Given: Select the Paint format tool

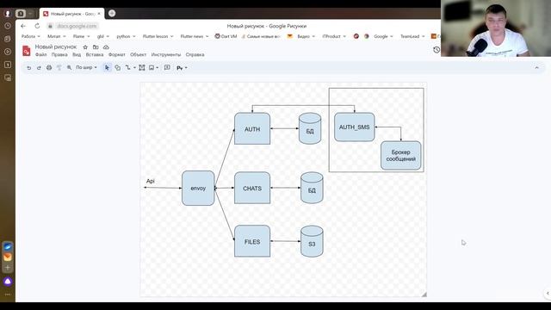Looking at the screenshot, I should [x=59, y=67].
